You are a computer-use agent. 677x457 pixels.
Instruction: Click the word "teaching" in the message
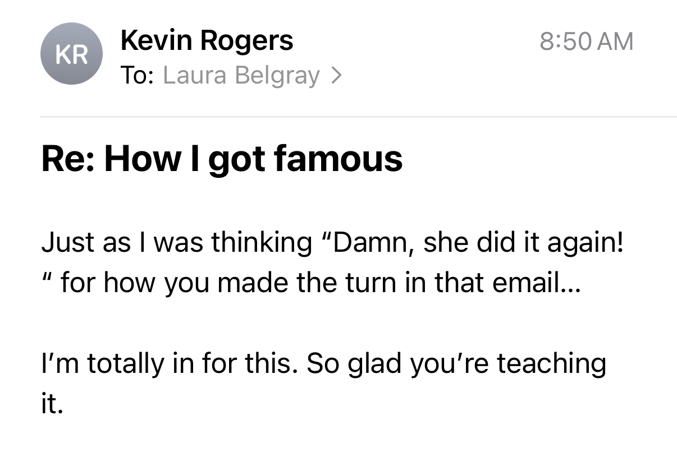551,364
